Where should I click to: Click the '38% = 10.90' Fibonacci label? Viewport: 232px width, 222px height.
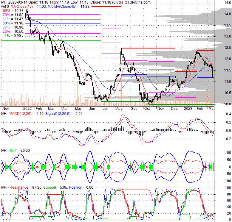13,27
